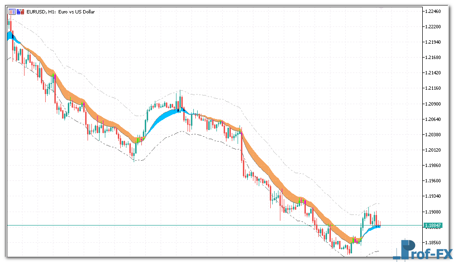Click the 1.20380 price axis value
Screen dimensions: 454x262
point(434,134)
